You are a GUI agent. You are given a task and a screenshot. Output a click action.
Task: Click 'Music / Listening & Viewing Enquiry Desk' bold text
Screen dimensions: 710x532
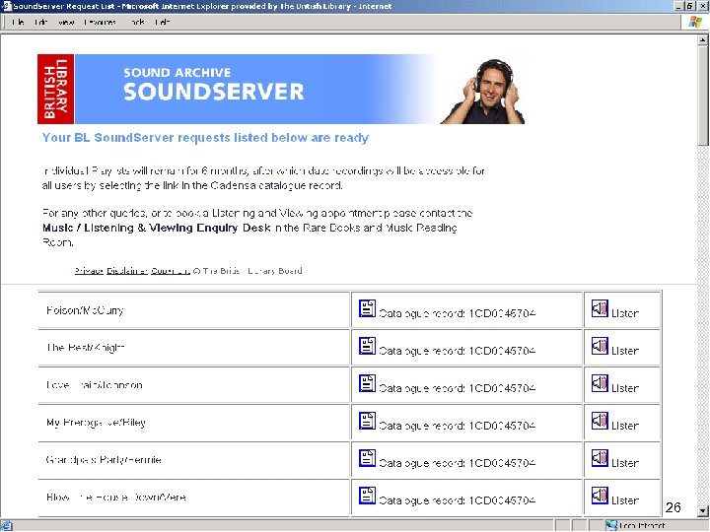coord(157,228)
